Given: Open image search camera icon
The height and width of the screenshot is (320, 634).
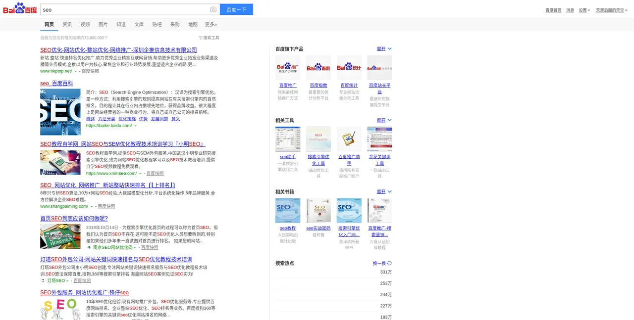Looking at the screenshot, I should [213, 9].
